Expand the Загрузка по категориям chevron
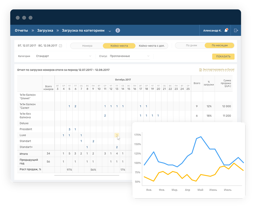253x207 pixels. coord(110,31)
